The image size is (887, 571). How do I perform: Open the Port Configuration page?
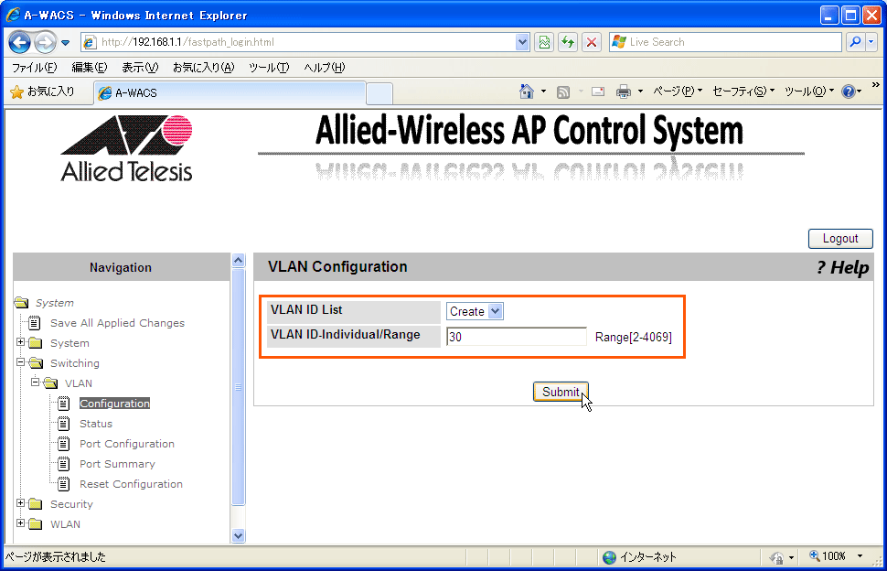(x=127, y=444)
